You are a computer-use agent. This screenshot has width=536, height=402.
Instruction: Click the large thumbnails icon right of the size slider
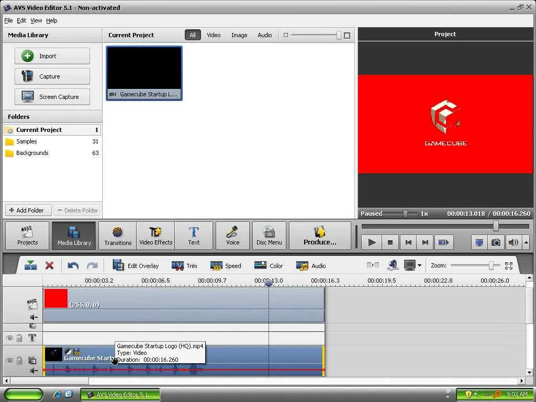pyautogui.click(x=347, y=35)
